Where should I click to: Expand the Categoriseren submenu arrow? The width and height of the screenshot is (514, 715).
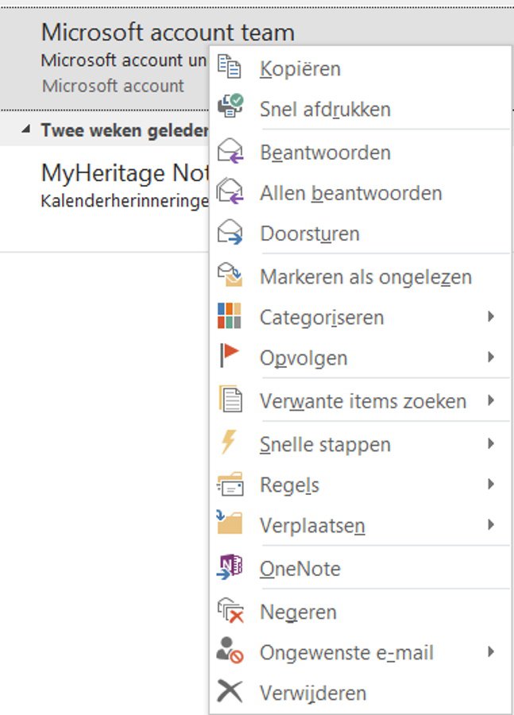click(x=491, y=316)
